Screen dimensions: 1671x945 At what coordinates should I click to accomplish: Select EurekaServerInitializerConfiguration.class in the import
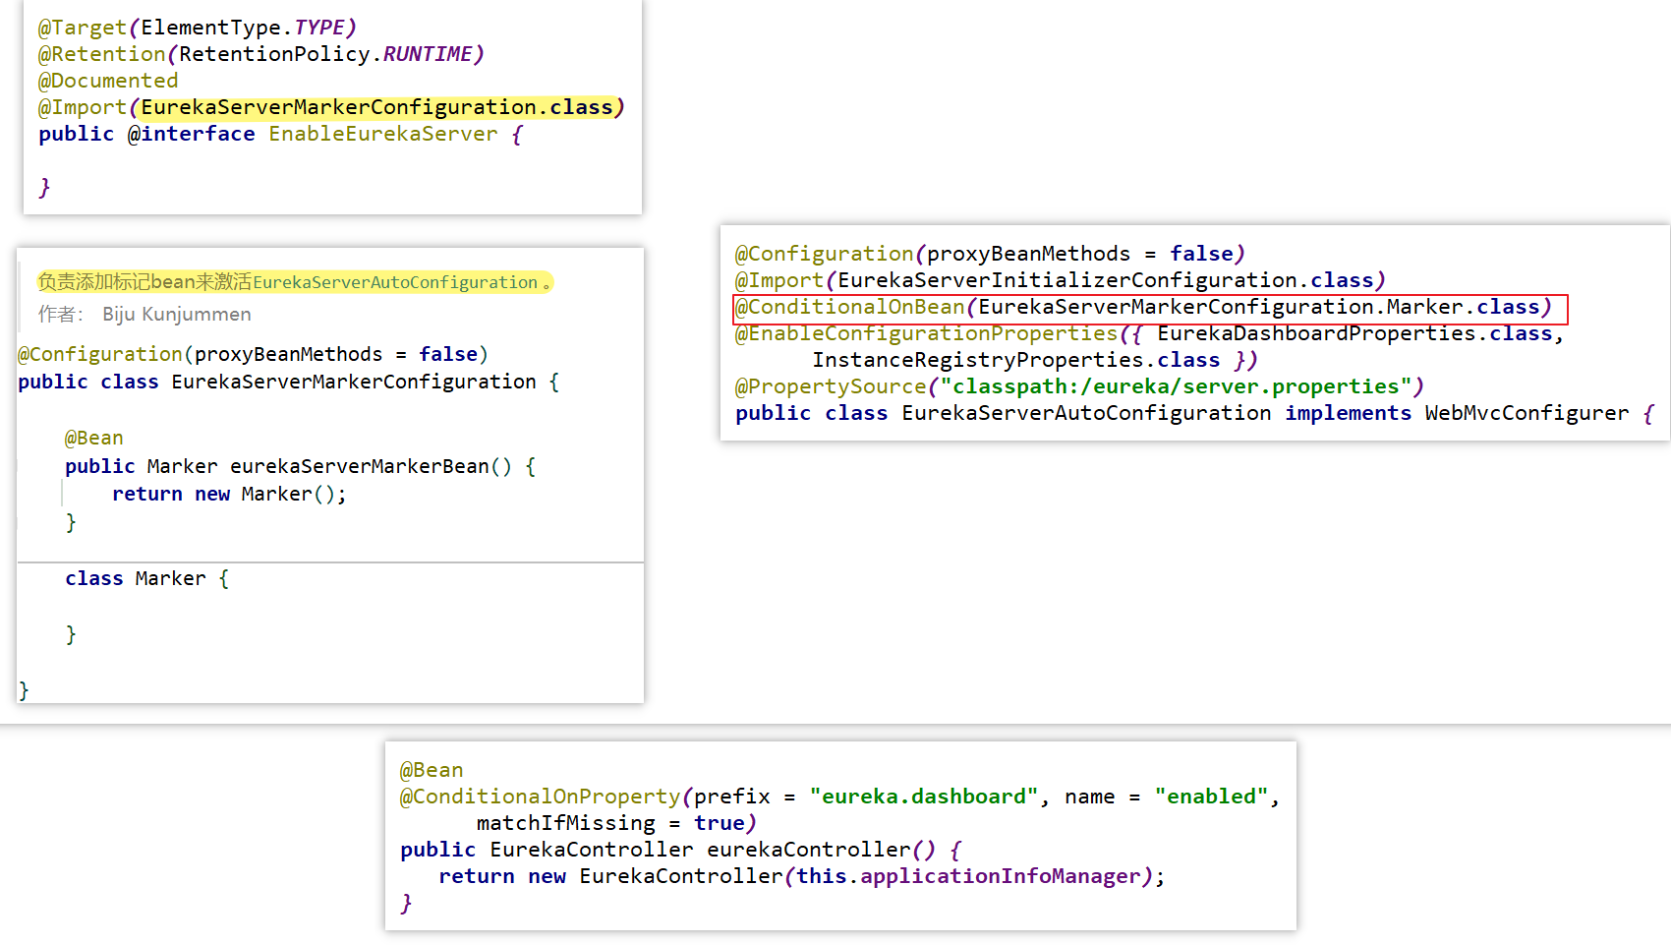tap(1106, 280)
